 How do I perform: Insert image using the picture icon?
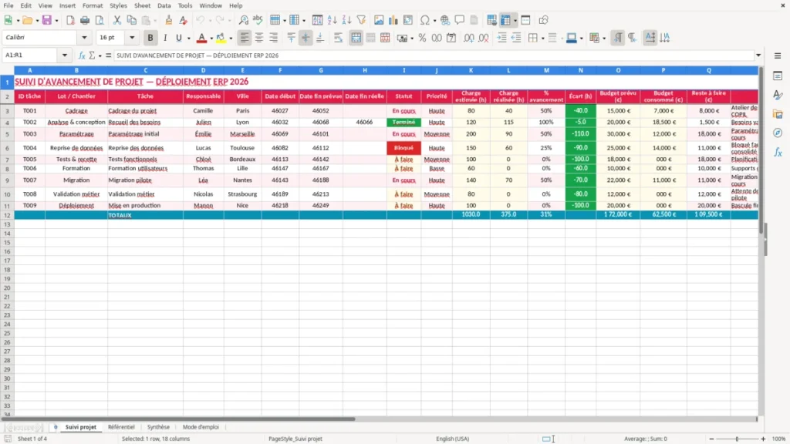point(379,20)
